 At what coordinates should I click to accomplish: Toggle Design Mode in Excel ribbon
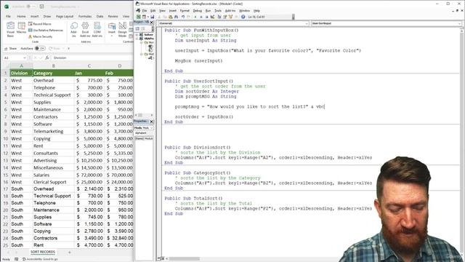tap(123, 29)
